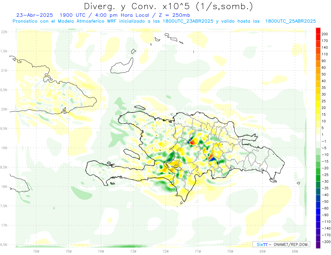Click the colorbar value '-5'
Image resolution: width=331 pixels, height=255 pixels.
pyautogui.click(x=324, y=148)
